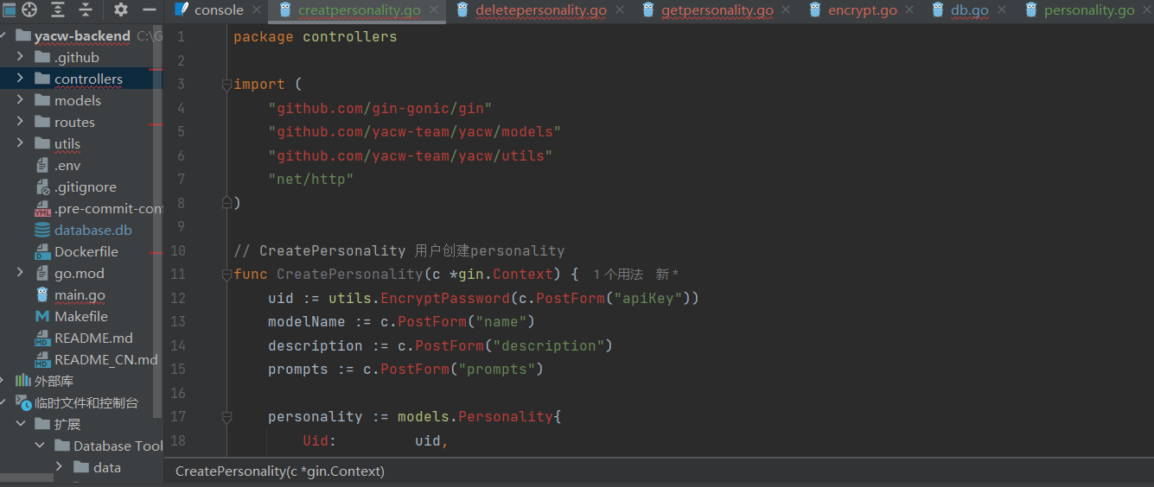Click the 新* author inlay hint

(x=666, y=275)
